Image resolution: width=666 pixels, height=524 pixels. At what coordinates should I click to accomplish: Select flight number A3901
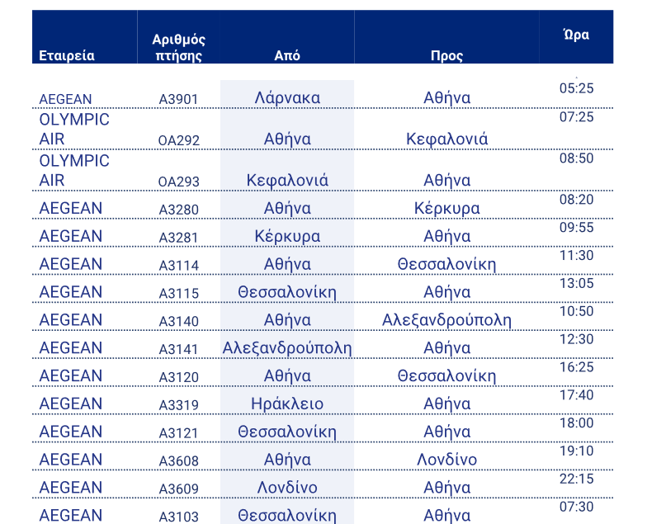[179, 99]
